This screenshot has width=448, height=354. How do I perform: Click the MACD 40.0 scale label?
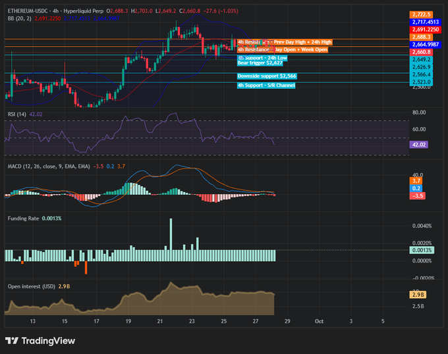[418, 175]
